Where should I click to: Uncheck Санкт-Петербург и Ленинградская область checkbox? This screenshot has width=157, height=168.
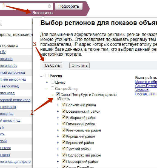pos(58,94)
